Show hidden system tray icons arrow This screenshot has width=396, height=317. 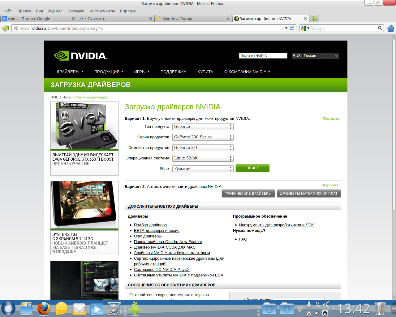point(334,308)
